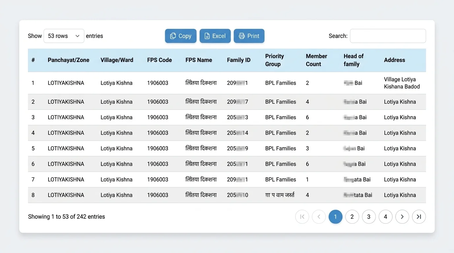Click the Member Count column header
The image size is (454, 253).
(316, 60)
